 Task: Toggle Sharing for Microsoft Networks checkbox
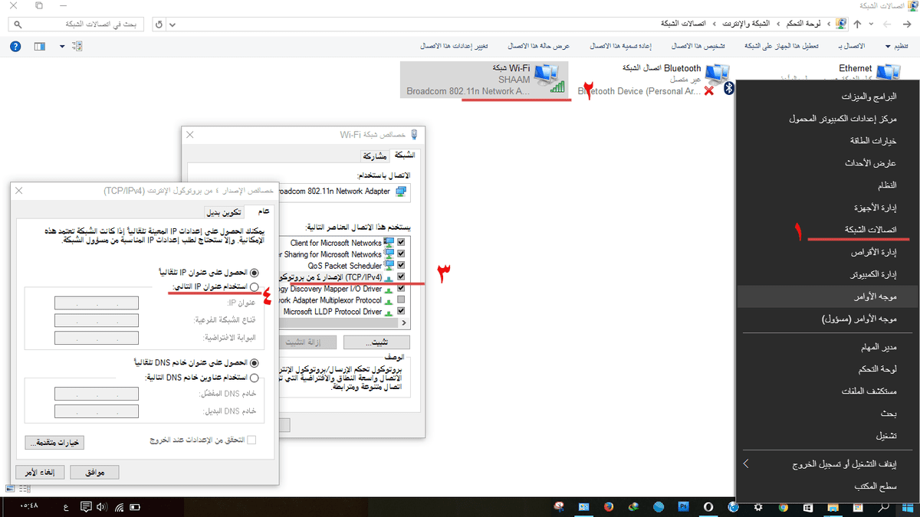pyautogui.click(x=401, y=254)
